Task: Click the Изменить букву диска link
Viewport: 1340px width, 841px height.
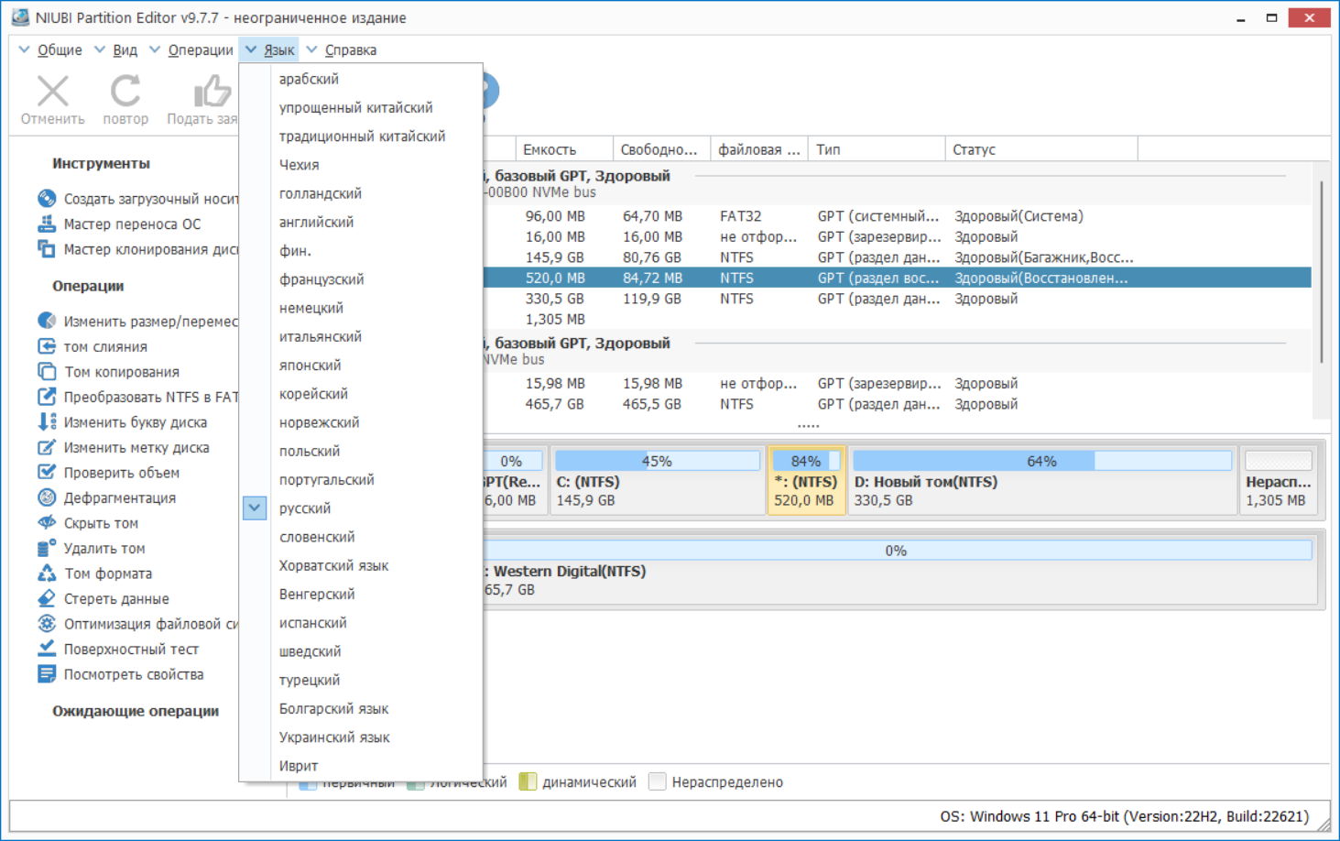Action: 136,422
